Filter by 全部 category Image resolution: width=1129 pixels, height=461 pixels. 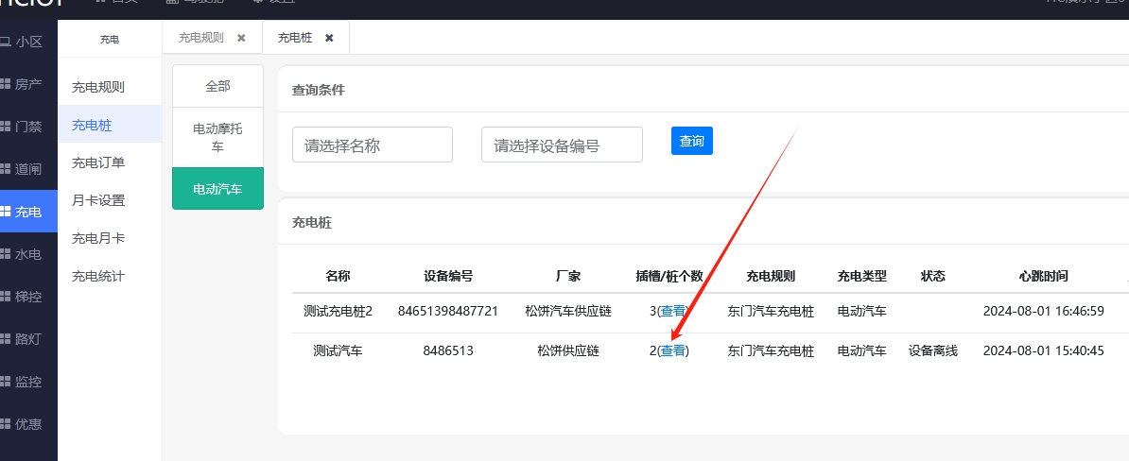[217, 86]
